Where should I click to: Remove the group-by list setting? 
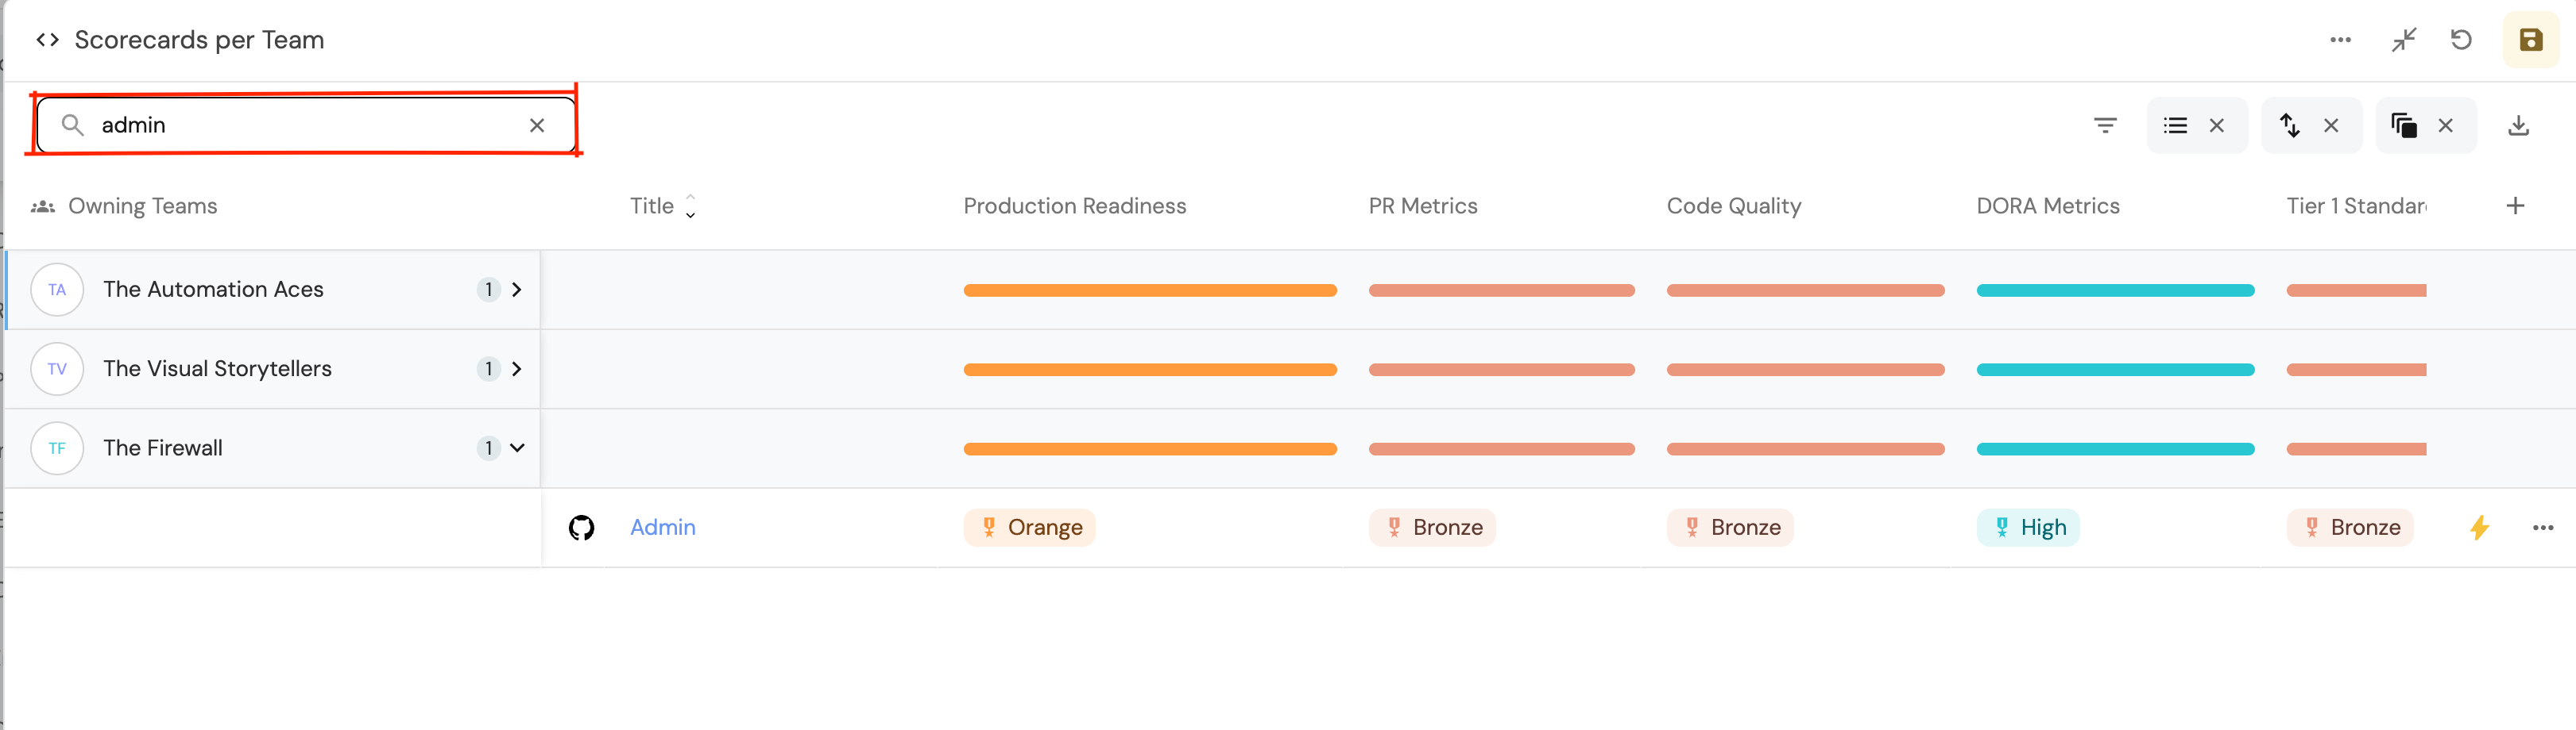point(2217,126)
